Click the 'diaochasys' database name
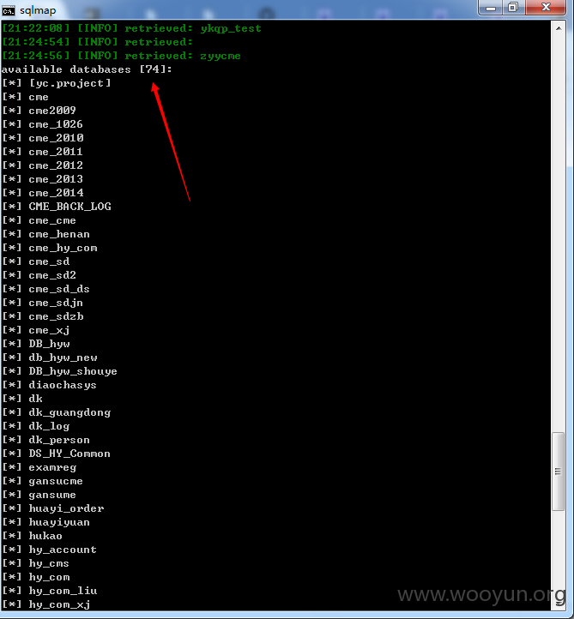Image resolution: width=574 pixels, height=619 pixels. (63, 385)
